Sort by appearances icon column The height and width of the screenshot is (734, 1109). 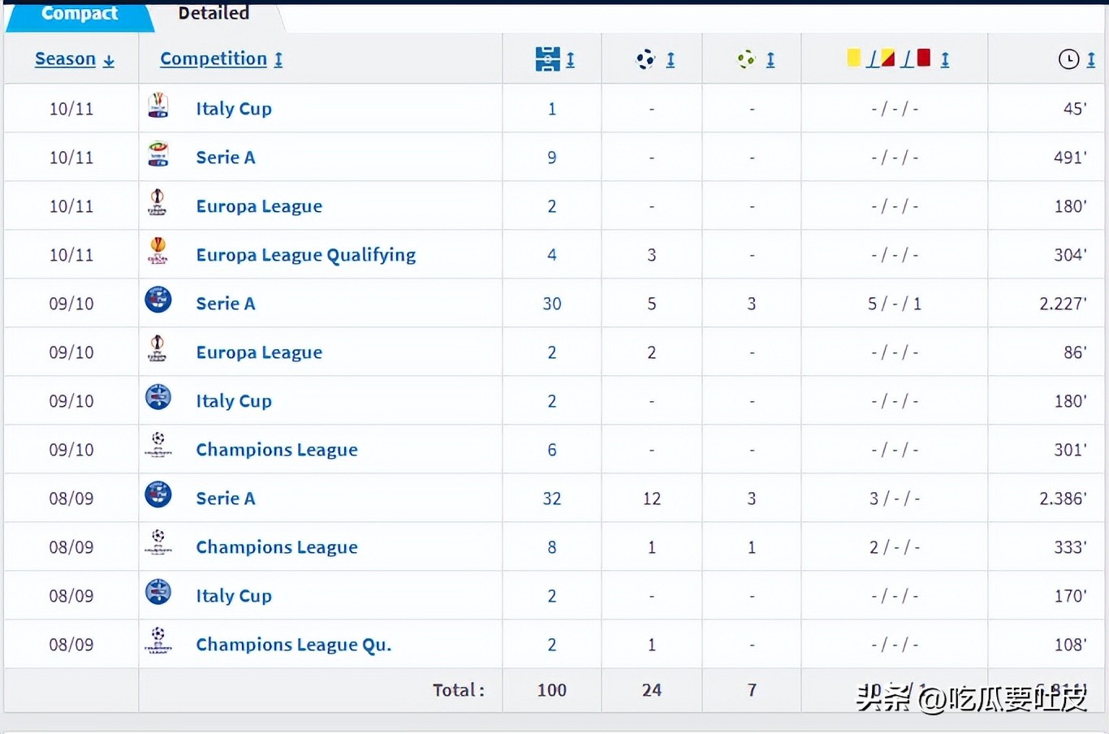554,59
